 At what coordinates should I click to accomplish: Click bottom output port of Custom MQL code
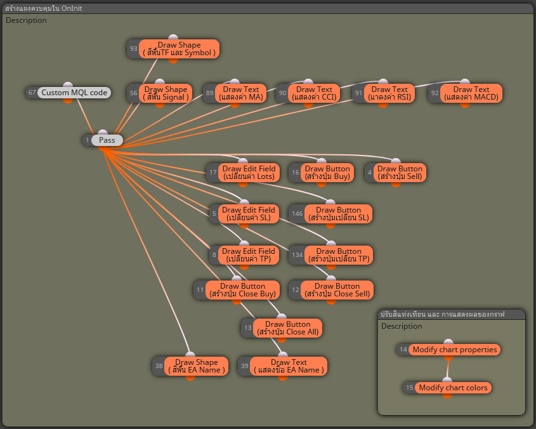coord(68,101)
